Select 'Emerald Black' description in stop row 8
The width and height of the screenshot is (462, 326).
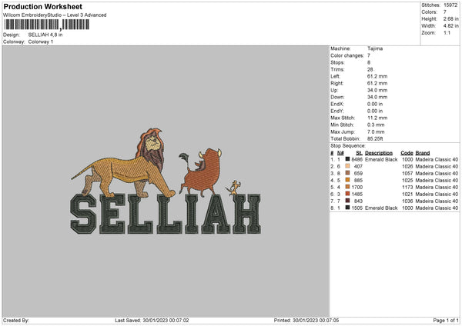tap(381, 208)
